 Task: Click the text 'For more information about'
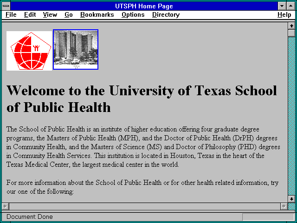[x=45, y=183]
